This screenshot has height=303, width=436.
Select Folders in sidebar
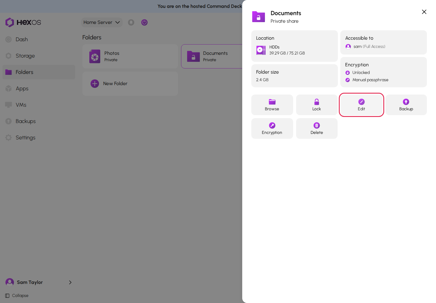[39, 72]
